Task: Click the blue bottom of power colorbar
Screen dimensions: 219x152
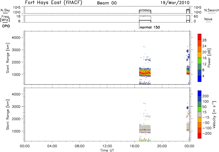Action: pyautogui.click(x=200, y=79)
